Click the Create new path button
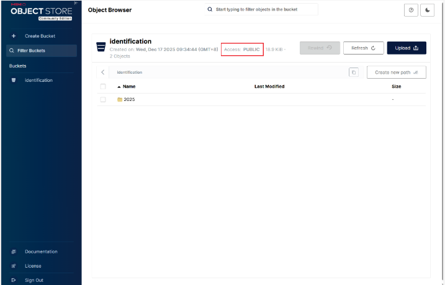This screenshot has width=445, height=285. (x=396, y=72)
